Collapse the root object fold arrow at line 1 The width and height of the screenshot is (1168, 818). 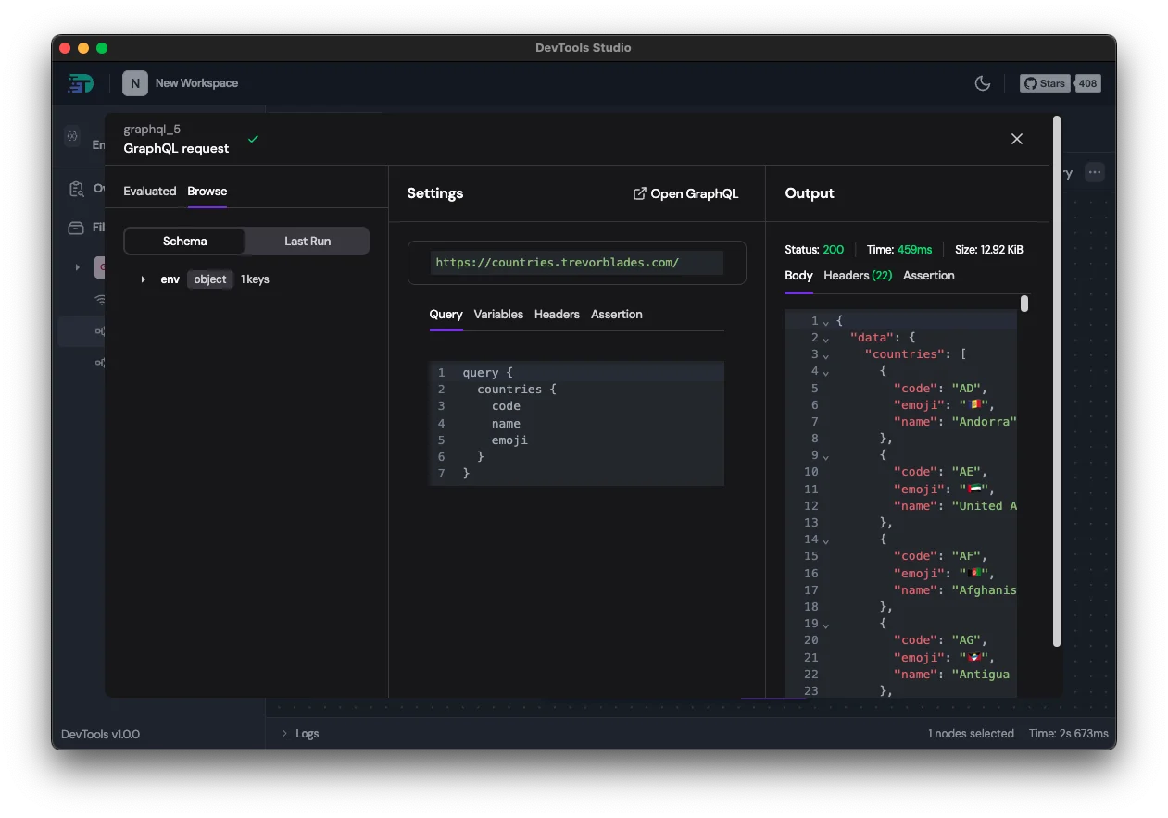click(826, 322)
